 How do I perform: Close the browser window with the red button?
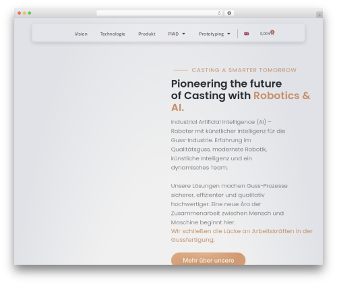coord(20,13)
